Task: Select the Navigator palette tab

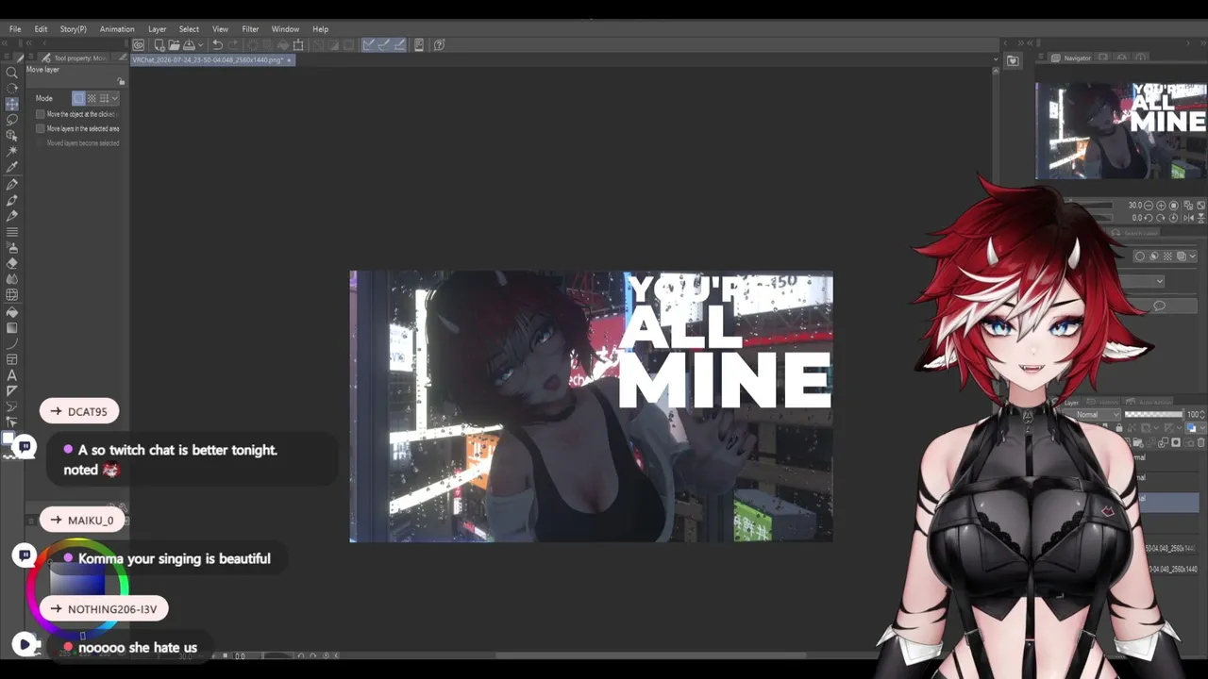Action: coord(1071,58)
